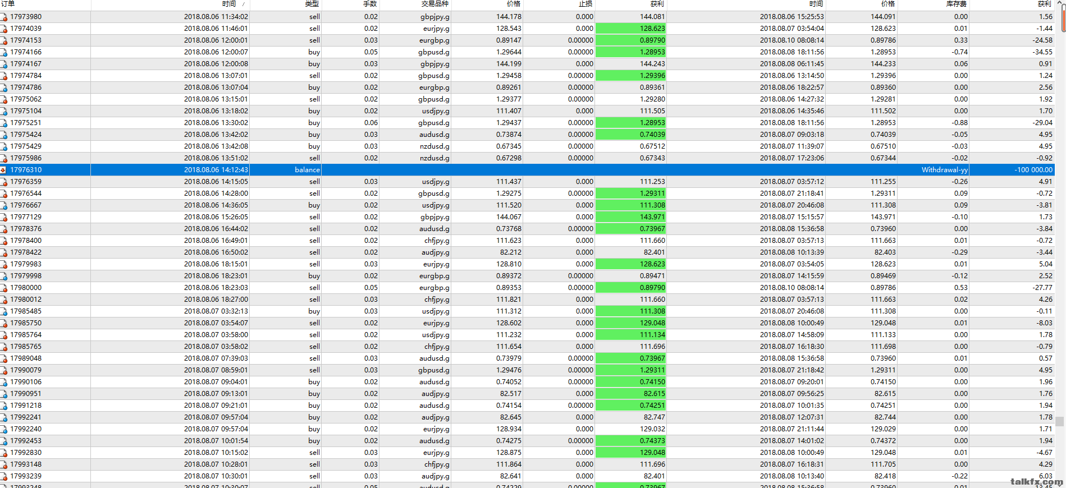This screenshot has height=488, width=1066.
Task: Click the order icon beside 17985764
Action: pos(4,335)
